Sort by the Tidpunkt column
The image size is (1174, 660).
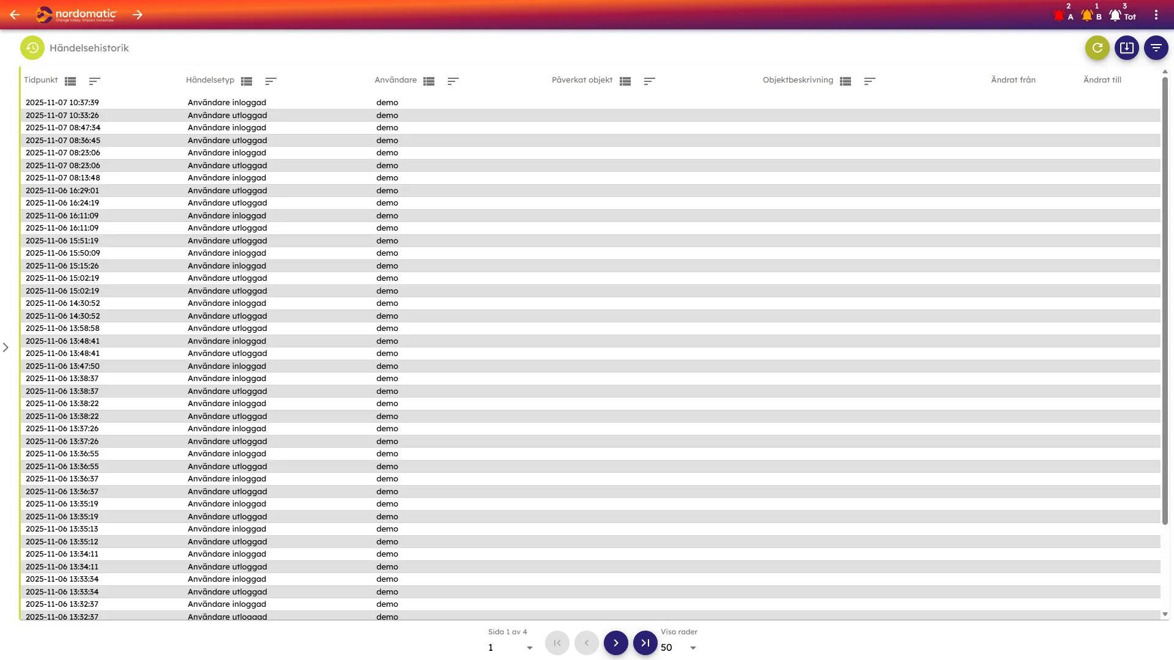[94, 81]
